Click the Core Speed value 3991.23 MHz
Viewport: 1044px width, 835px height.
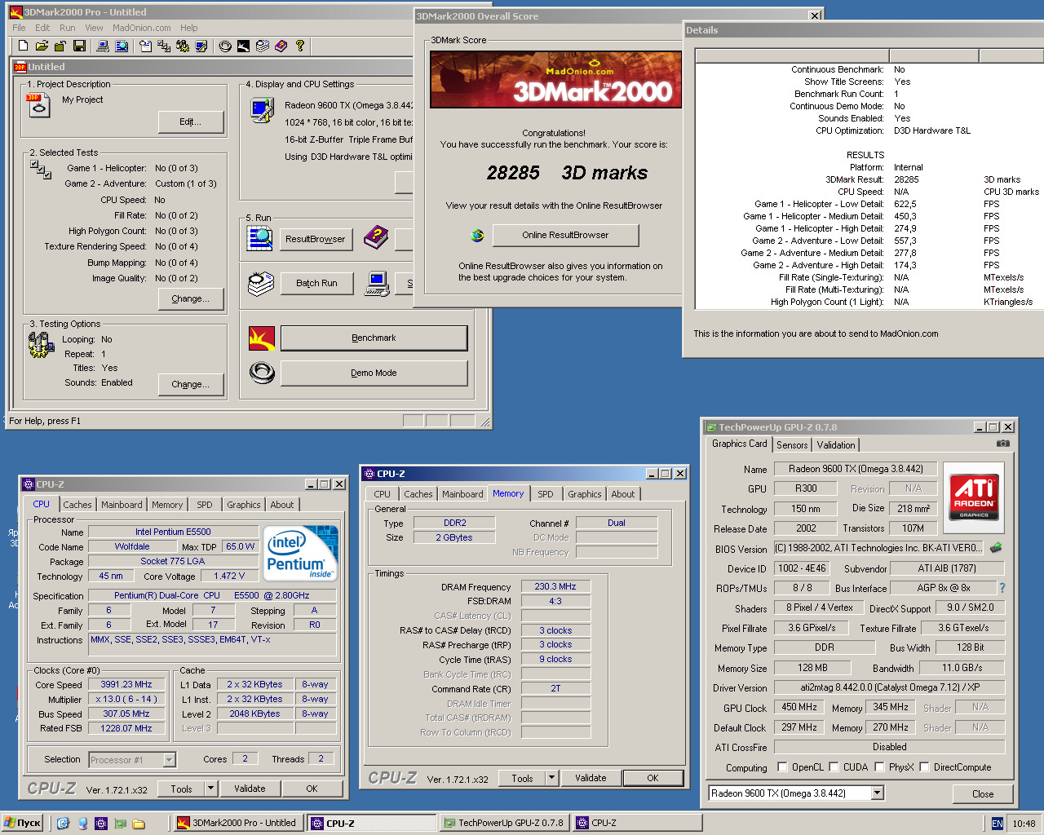point(126,685)
